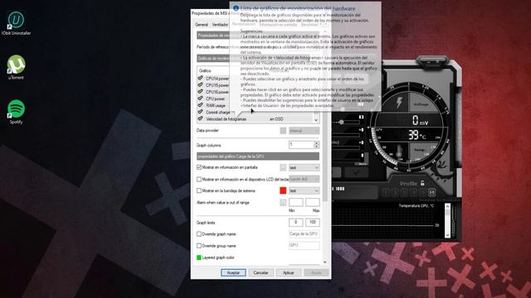Toggle checkmark for Commit charge graph

tap(200, 112)
